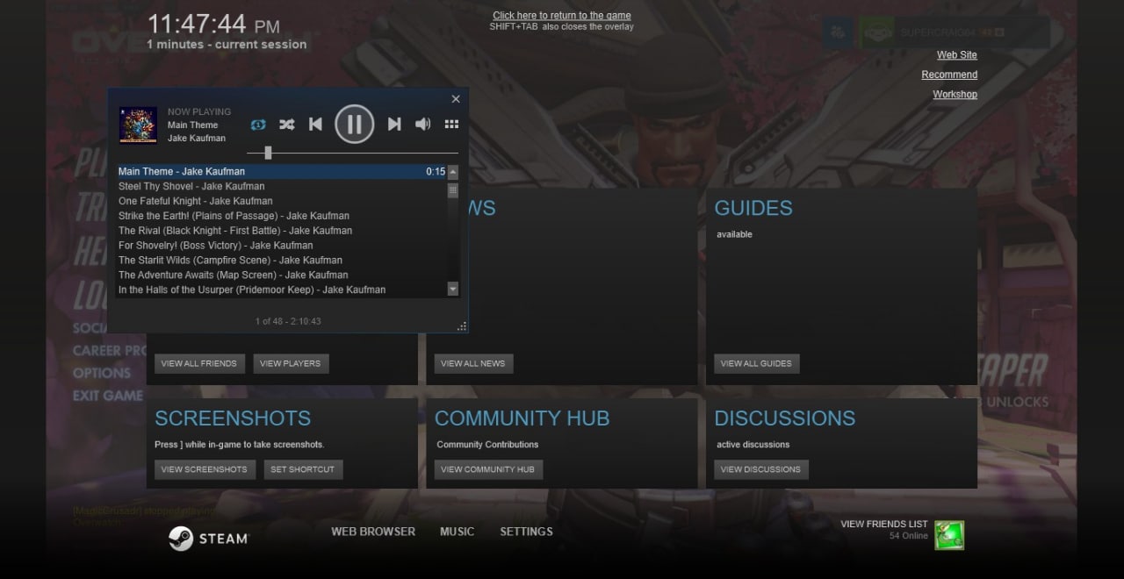Viewport: 1124px width, 579px height.
Task: Click the Recommend link
Action: [x=949, y=75]
